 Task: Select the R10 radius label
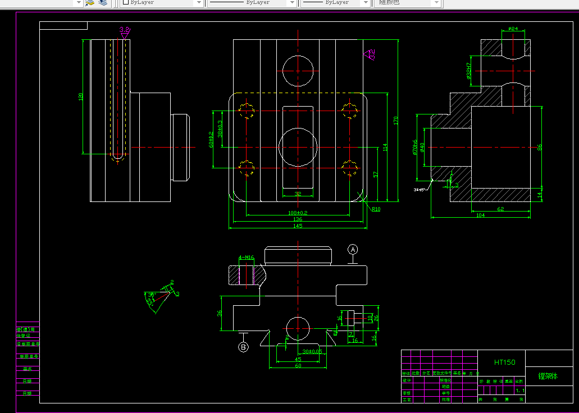pyautogui.click(x=376, y=209)
